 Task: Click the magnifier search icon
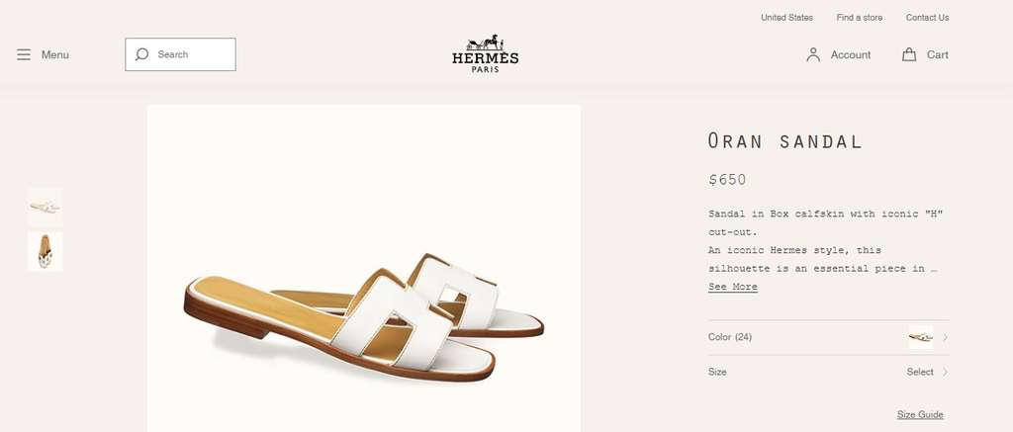(x=142, y=54)
